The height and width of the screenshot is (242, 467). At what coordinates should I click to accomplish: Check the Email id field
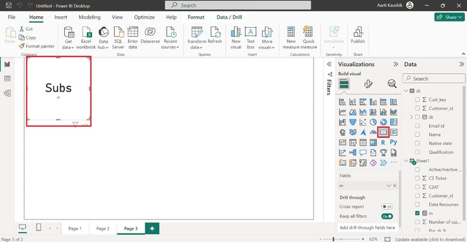pos(417,126)
